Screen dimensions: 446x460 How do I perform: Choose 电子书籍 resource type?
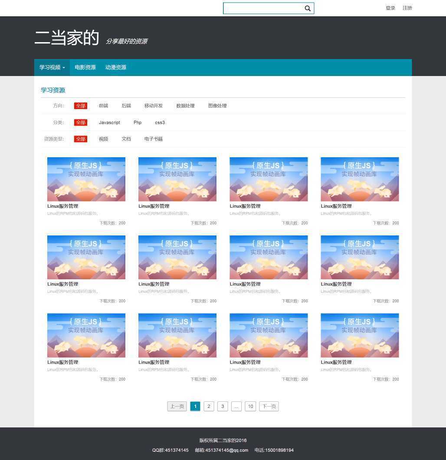(154, 139)
